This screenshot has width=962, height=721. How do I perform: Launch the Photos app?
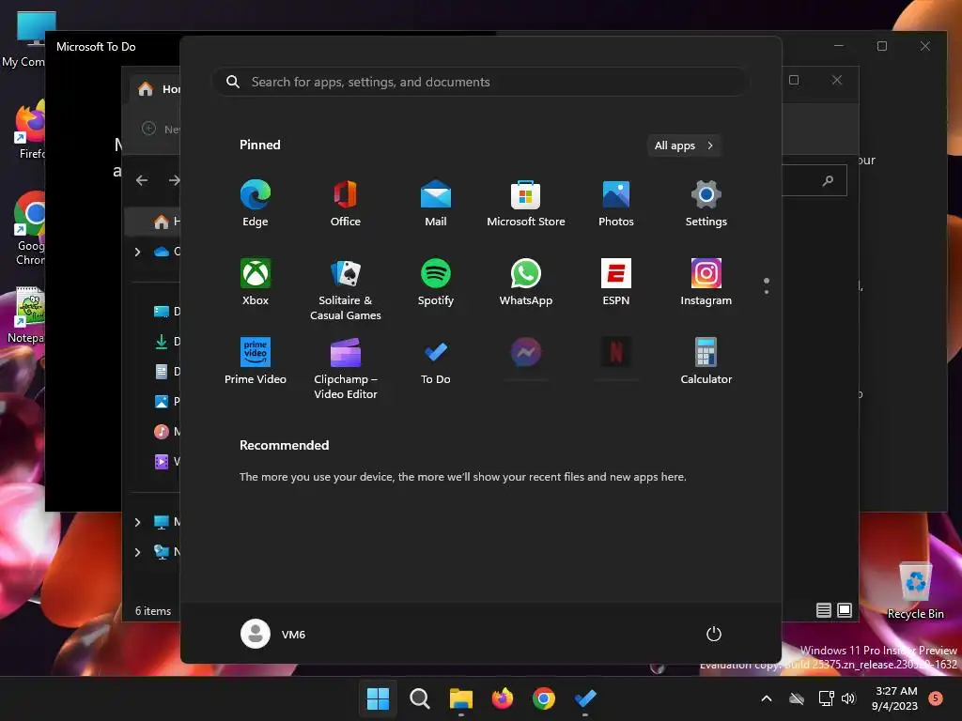(616, 204)
